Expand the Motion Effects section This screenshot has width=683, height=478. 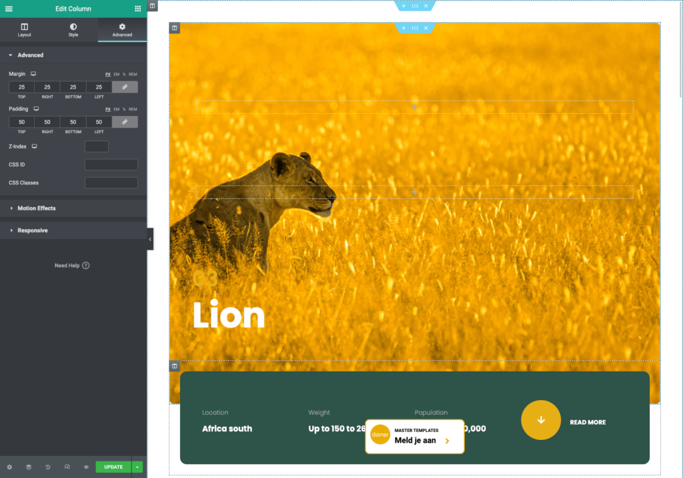[x=37, y=208]
